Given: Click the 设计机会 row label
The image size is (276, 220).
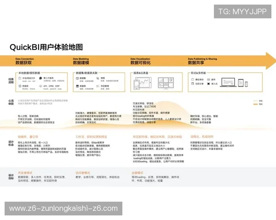Looking at the screenshot, I should (11, 143).
